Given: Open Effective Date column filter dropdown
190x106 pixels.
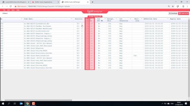Looking at the screenshot, I should tap(168, 19).
